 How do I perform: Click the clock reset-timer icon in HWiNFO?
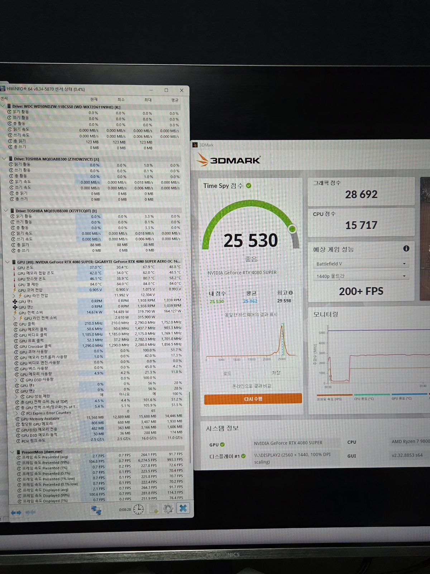click(138, 509)
